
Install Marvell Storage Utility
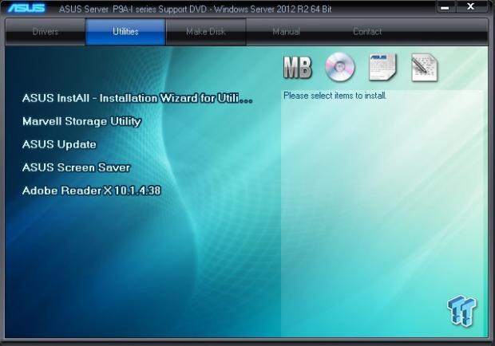click(81, 121)
